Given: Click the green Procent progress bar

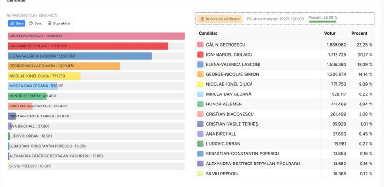Looking at the screenshot, I should [x=322, y=22].
